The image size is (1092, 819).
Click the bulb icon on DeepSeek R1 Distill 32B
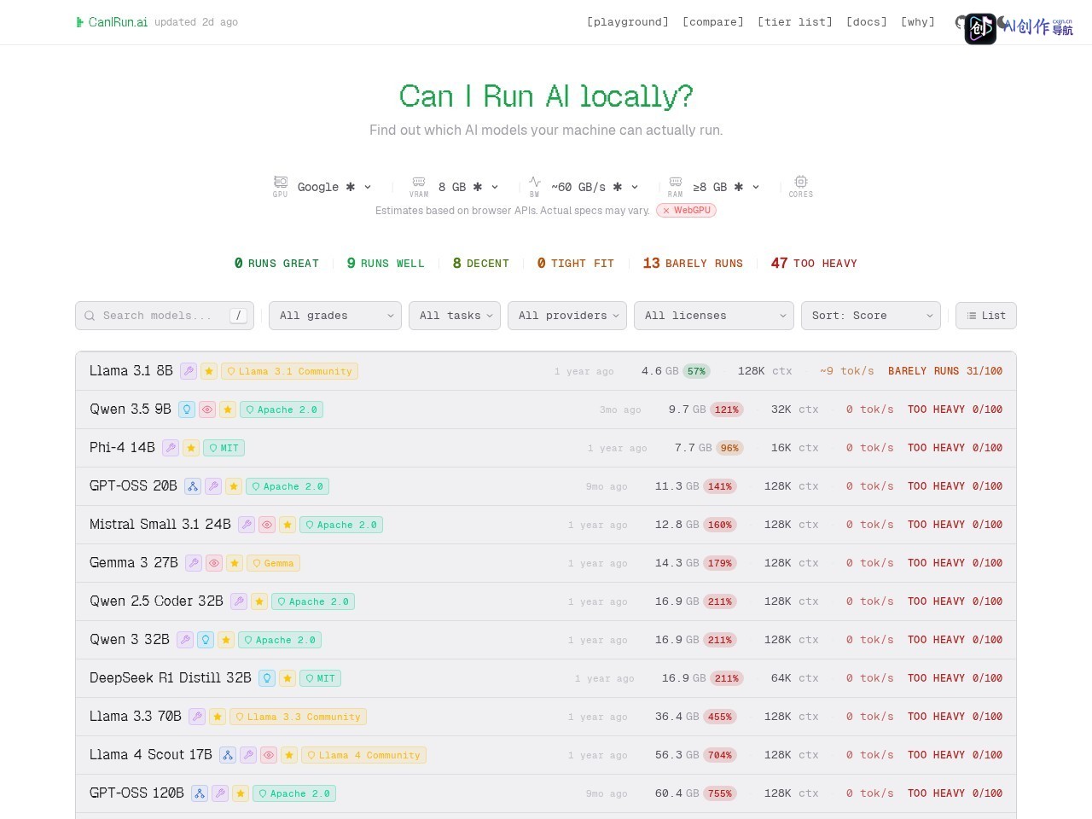tap(267, 678)
